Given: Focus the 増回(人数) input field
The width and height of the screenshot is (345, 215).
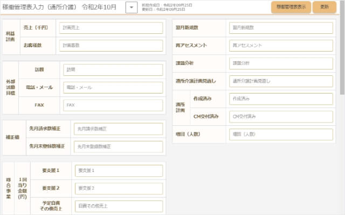Looking at the screenshot, I should pyautogui.click(x=281, y=134).
